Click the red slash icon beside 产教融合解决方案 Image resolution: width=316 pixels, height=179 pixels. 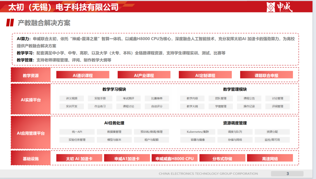click(10, 23)
